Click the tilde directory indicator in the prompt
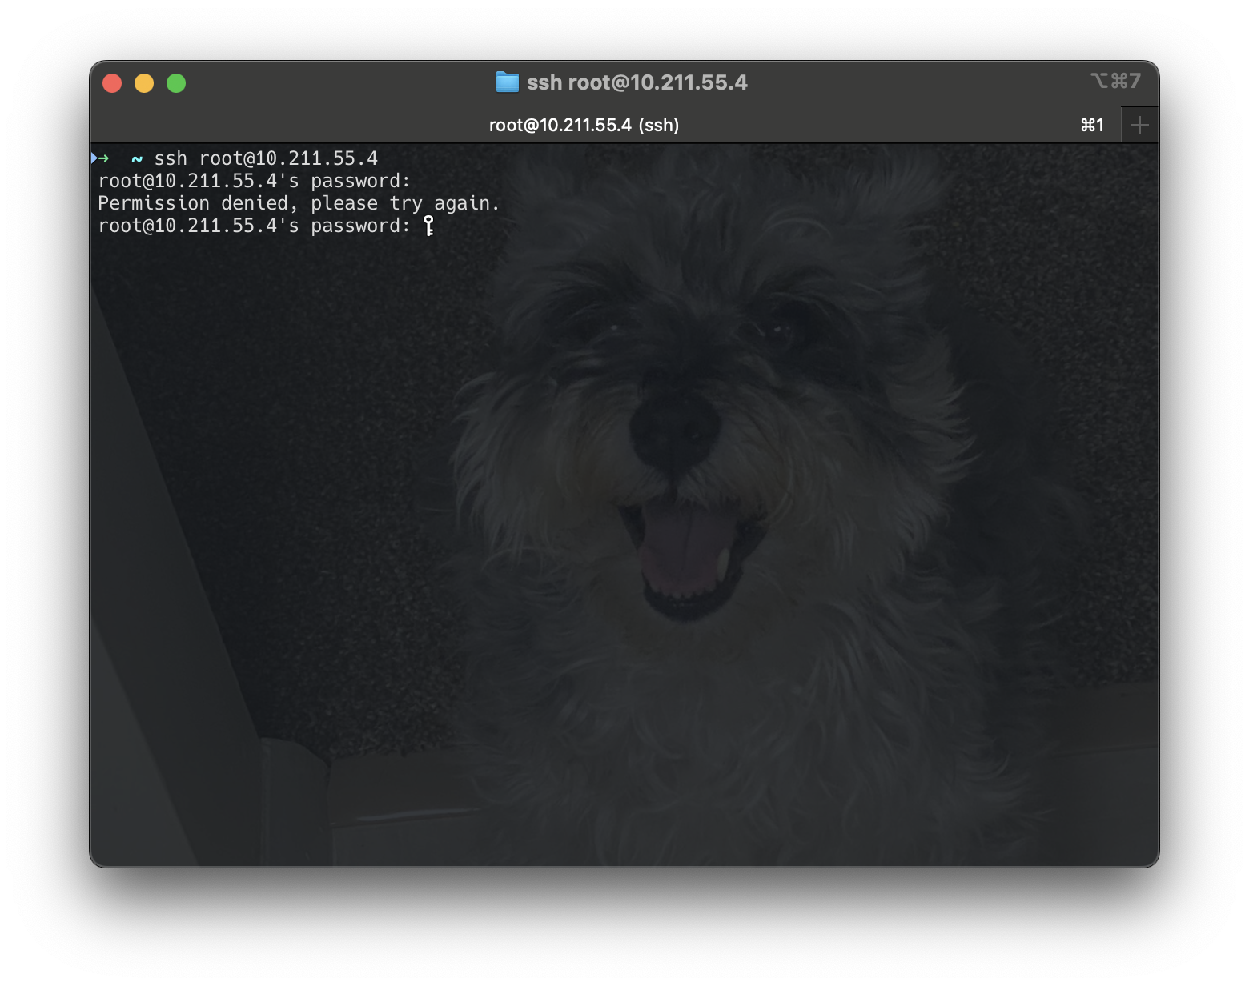 tap(137, 158)
